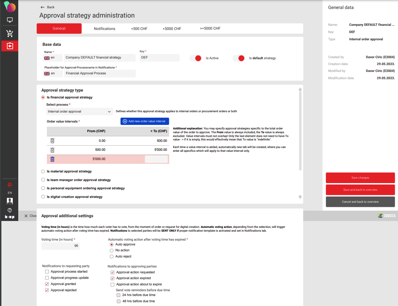Switch to the Notifications tab

pos(104,29)
